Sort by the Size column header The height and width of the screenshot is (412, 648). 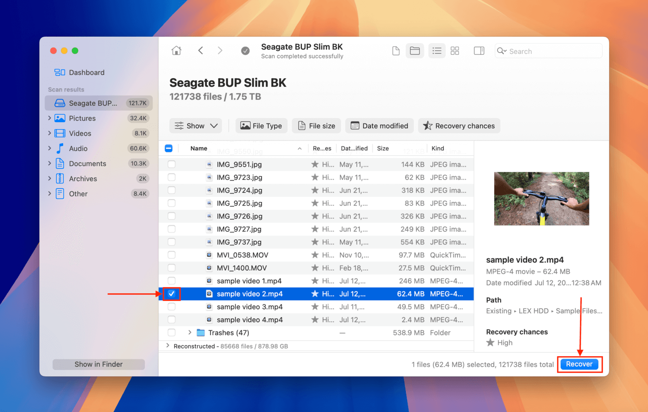tap(383, 148)
